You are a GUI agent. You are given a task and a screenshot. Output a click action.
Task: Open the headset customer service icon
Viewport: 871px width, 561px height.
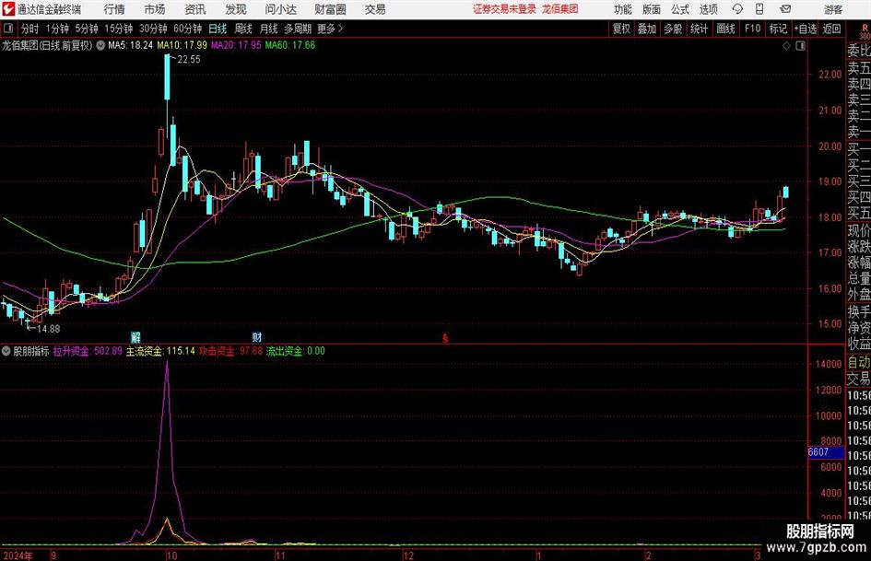coord(737,9)
